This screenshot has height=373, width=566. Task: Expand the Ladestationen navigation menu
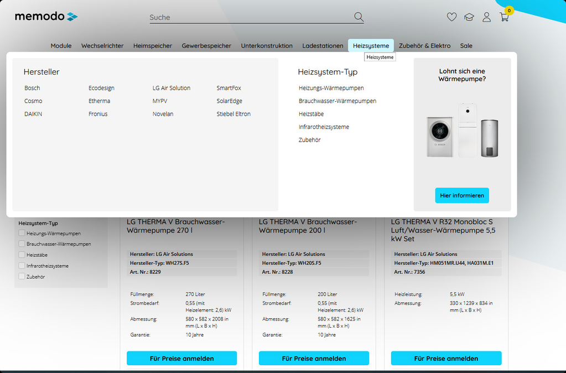pos(323,46)
